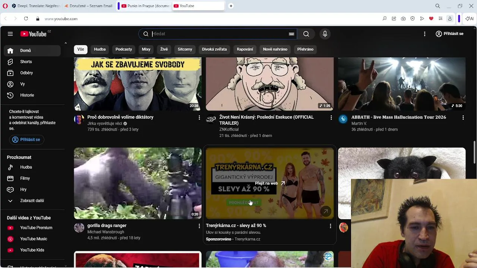The width and height of the screenshot is (477, 268).
Task: Select the Divoká zvířata filter chip
Action: (214, 49)
